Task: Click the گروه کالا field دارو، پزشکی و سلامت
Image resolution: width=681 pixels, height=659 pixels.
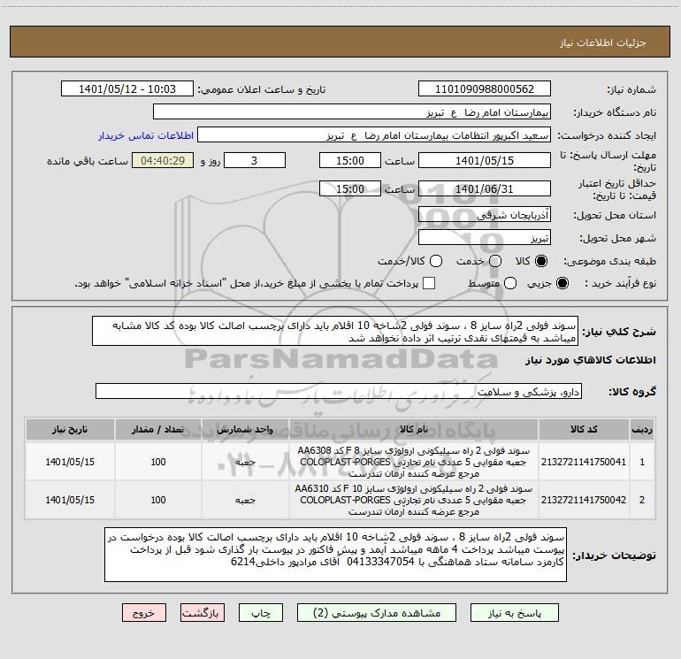Action: [339, 391]
